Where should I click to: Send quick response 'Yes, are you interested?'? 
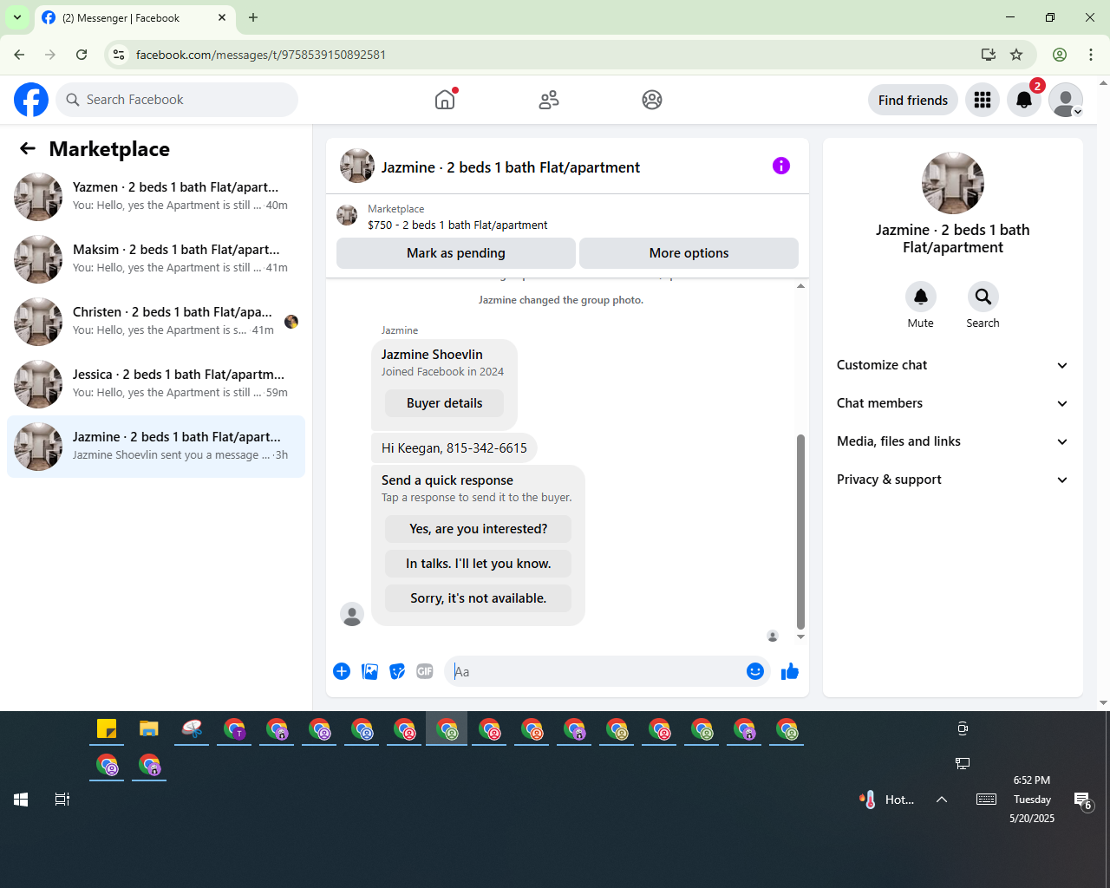479,529
